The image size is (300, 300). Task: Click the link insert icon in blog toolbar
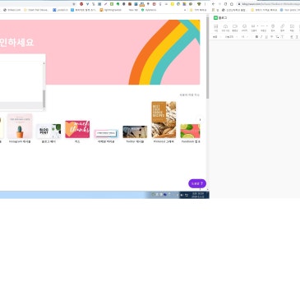[x=282, y=26]
